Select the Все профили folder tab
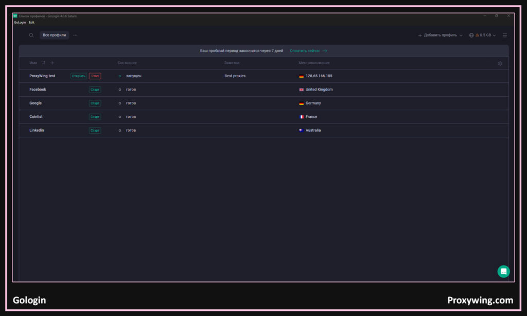This screenshot has height=316, width=527. [x=54, y=36]
